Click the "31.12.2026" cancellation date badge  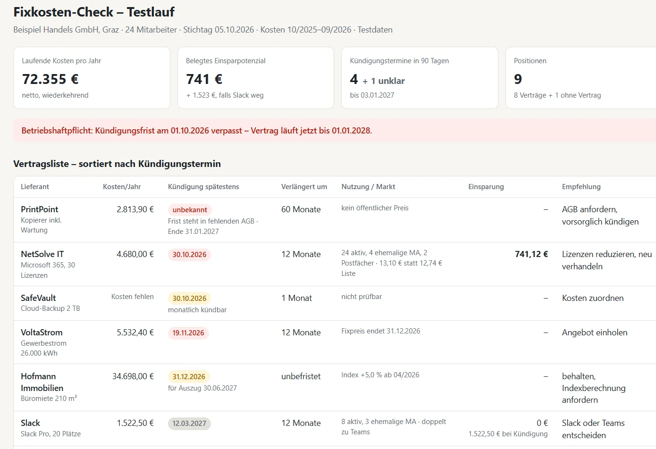189,377
